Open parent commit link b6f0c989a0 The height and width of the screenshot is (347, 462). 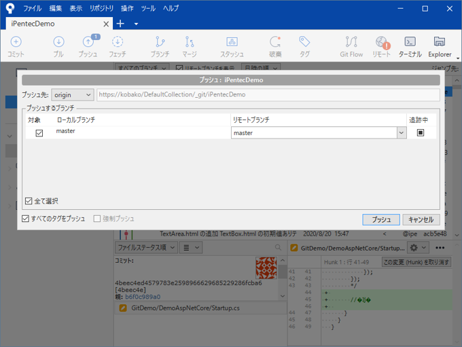tap(143, 297)
